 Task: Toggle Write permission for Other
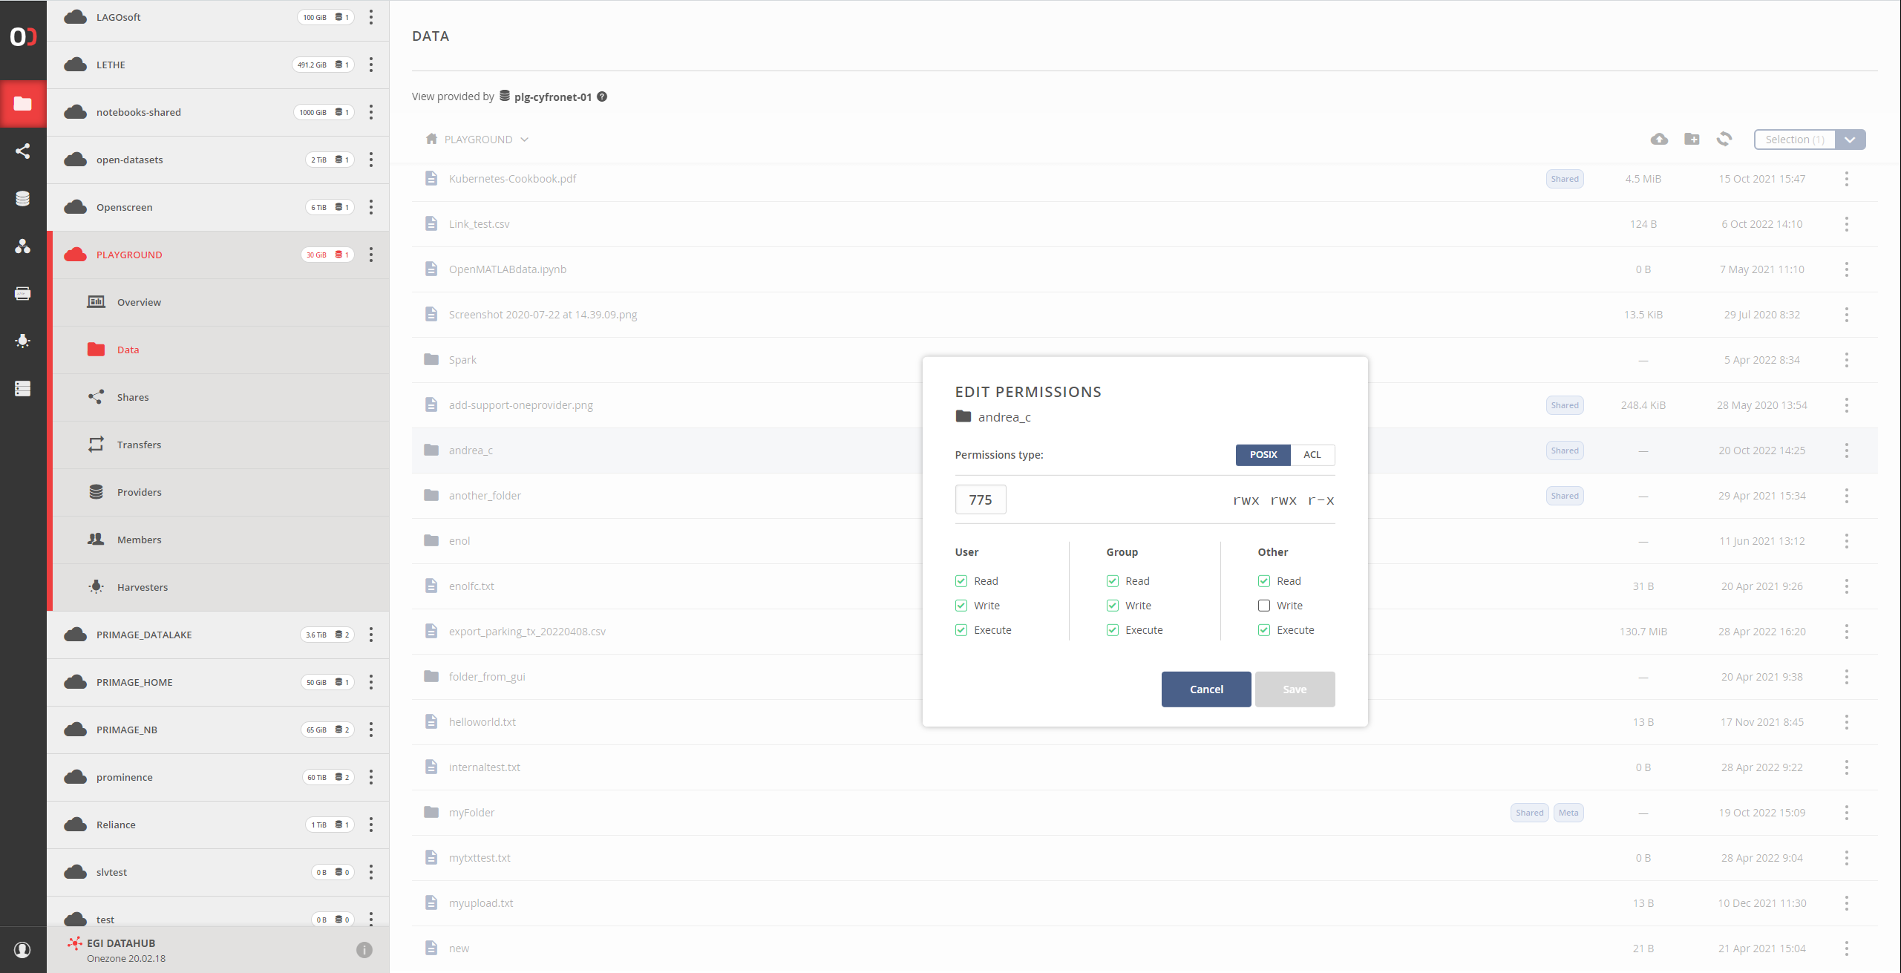(1264, 606)
